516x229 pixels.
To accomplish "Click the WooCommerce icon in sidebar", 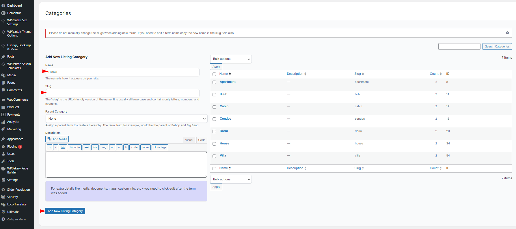I will click(3, 100).
